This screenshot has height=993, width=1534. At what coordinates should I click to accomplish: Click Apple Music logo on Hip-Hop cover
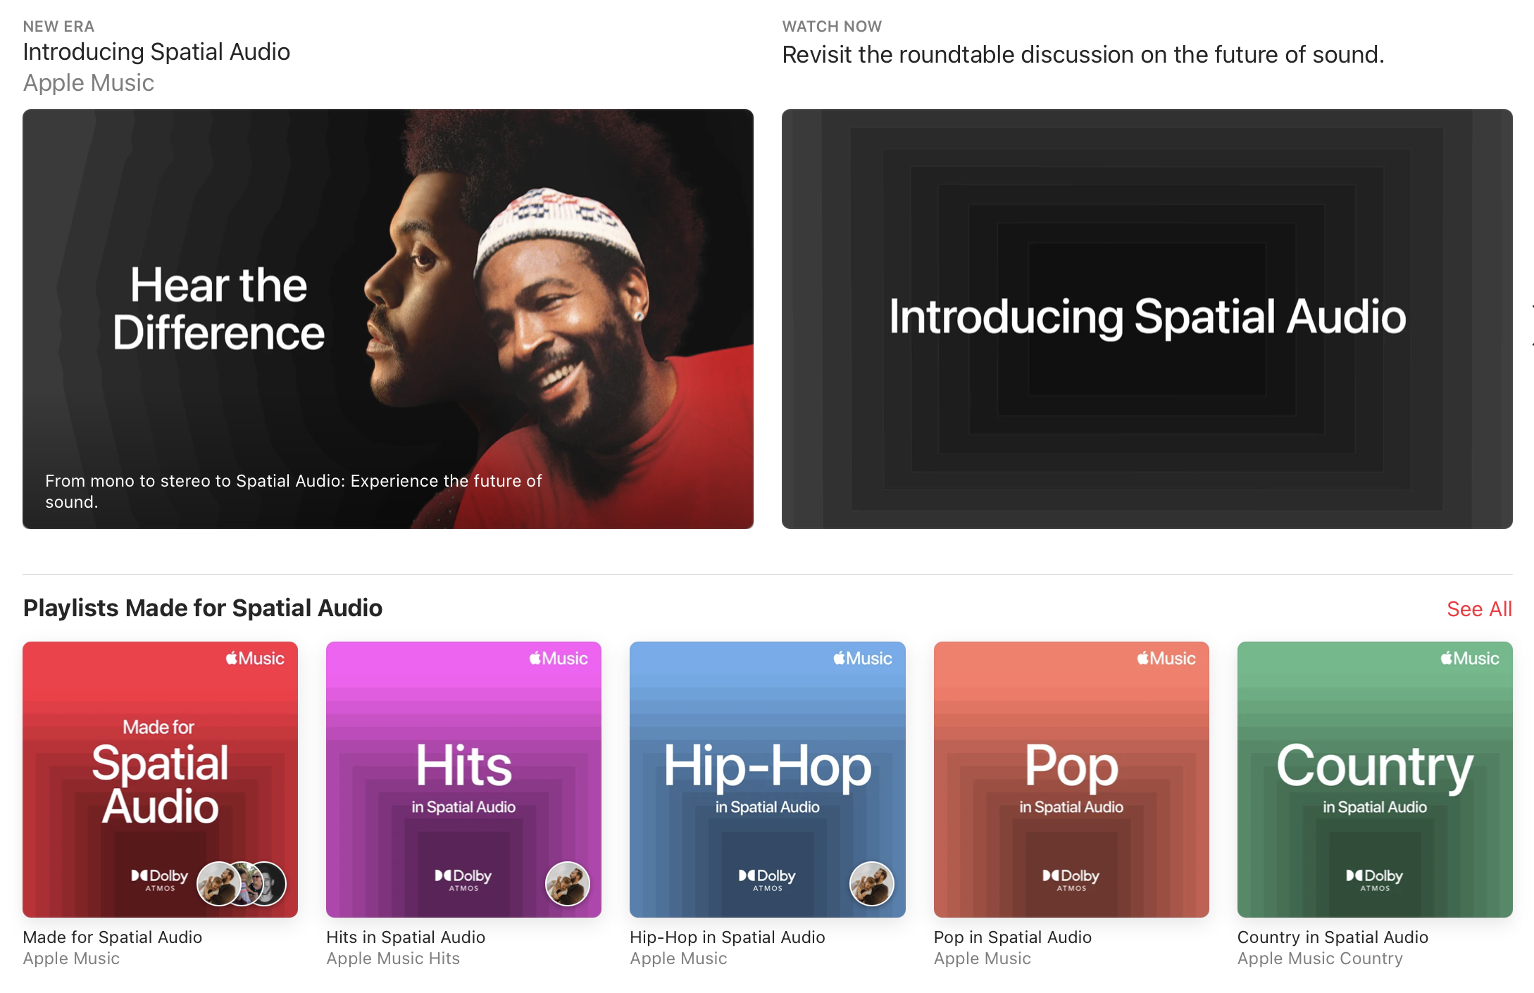point(862,658)
